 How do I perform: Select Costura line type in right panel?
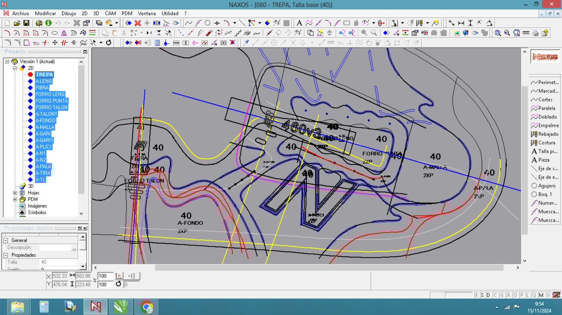point(545,143)
